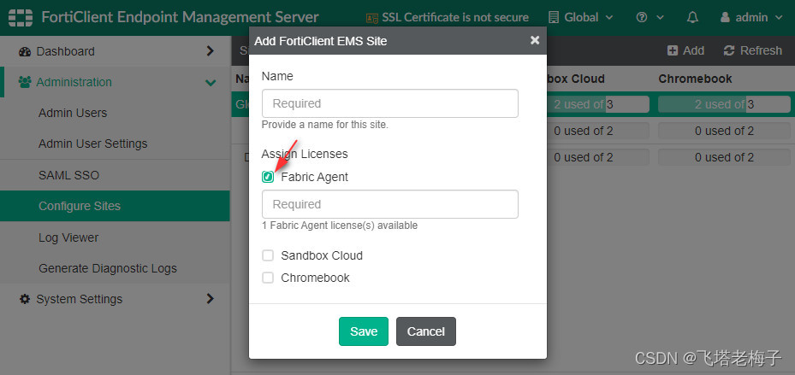
Task: Cancel adding the site
Action: coord(426,331)
